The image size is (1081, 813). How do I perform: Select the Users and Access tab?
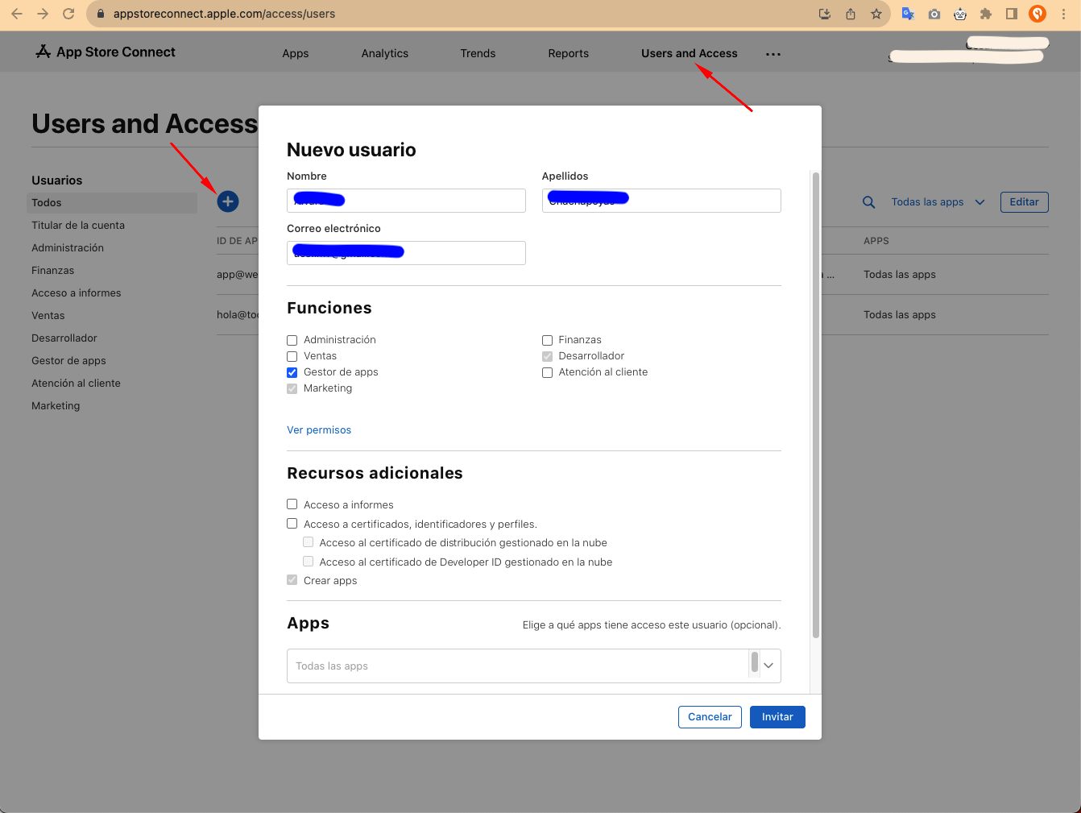[690, 53]
